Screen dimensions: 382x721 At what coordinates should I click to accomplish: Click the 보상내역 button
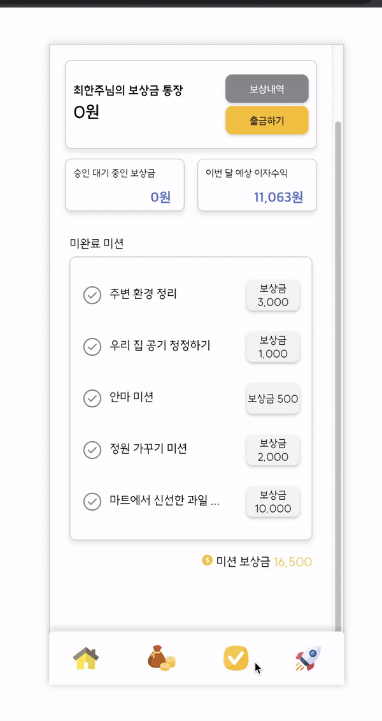[267, 89]
